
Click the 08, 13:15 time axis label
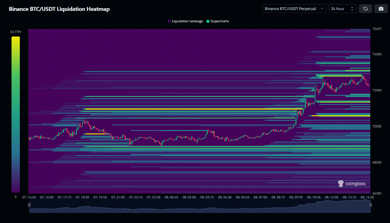349,197
